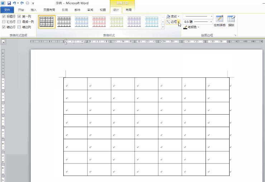Open the 边框 (Borders) dropdown arrow

(x=179, y=22)
